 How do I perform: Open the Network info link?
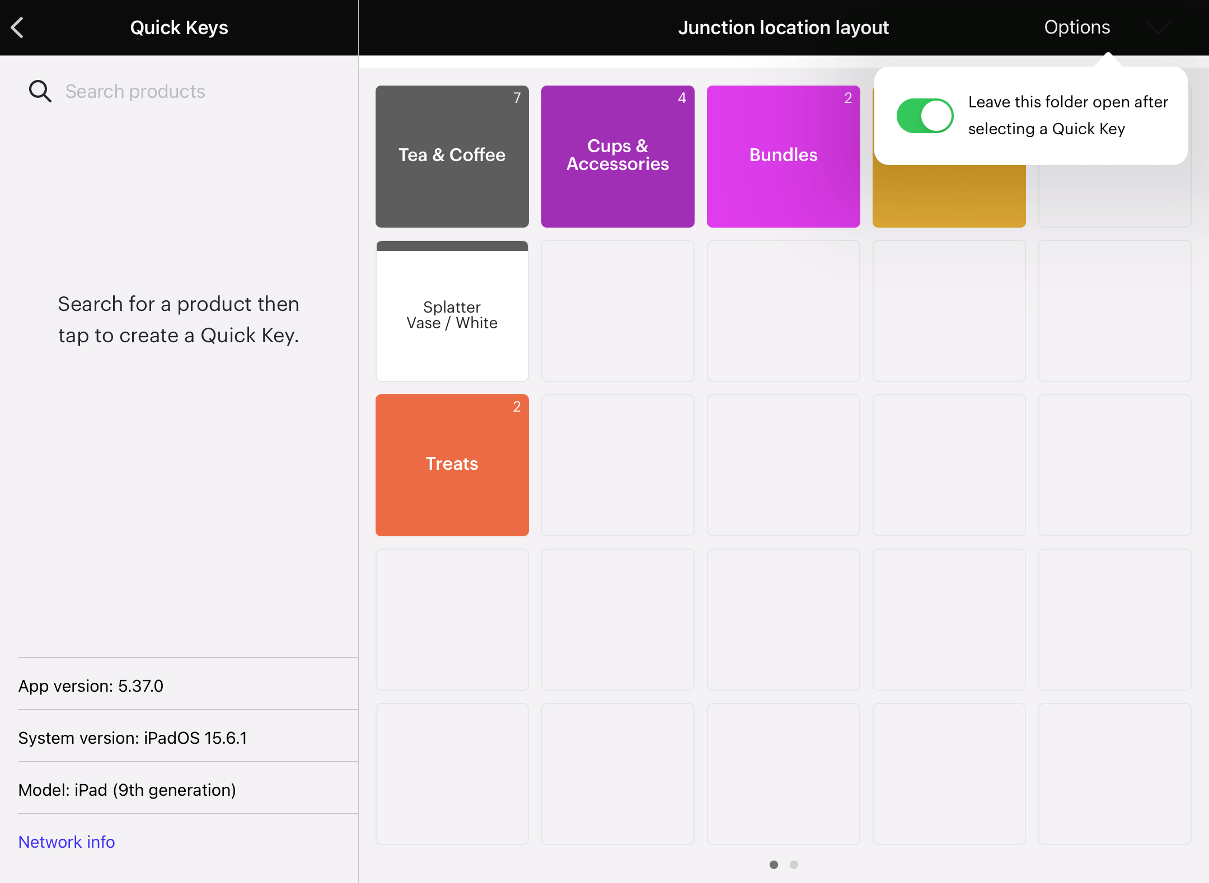pos(67,842)
